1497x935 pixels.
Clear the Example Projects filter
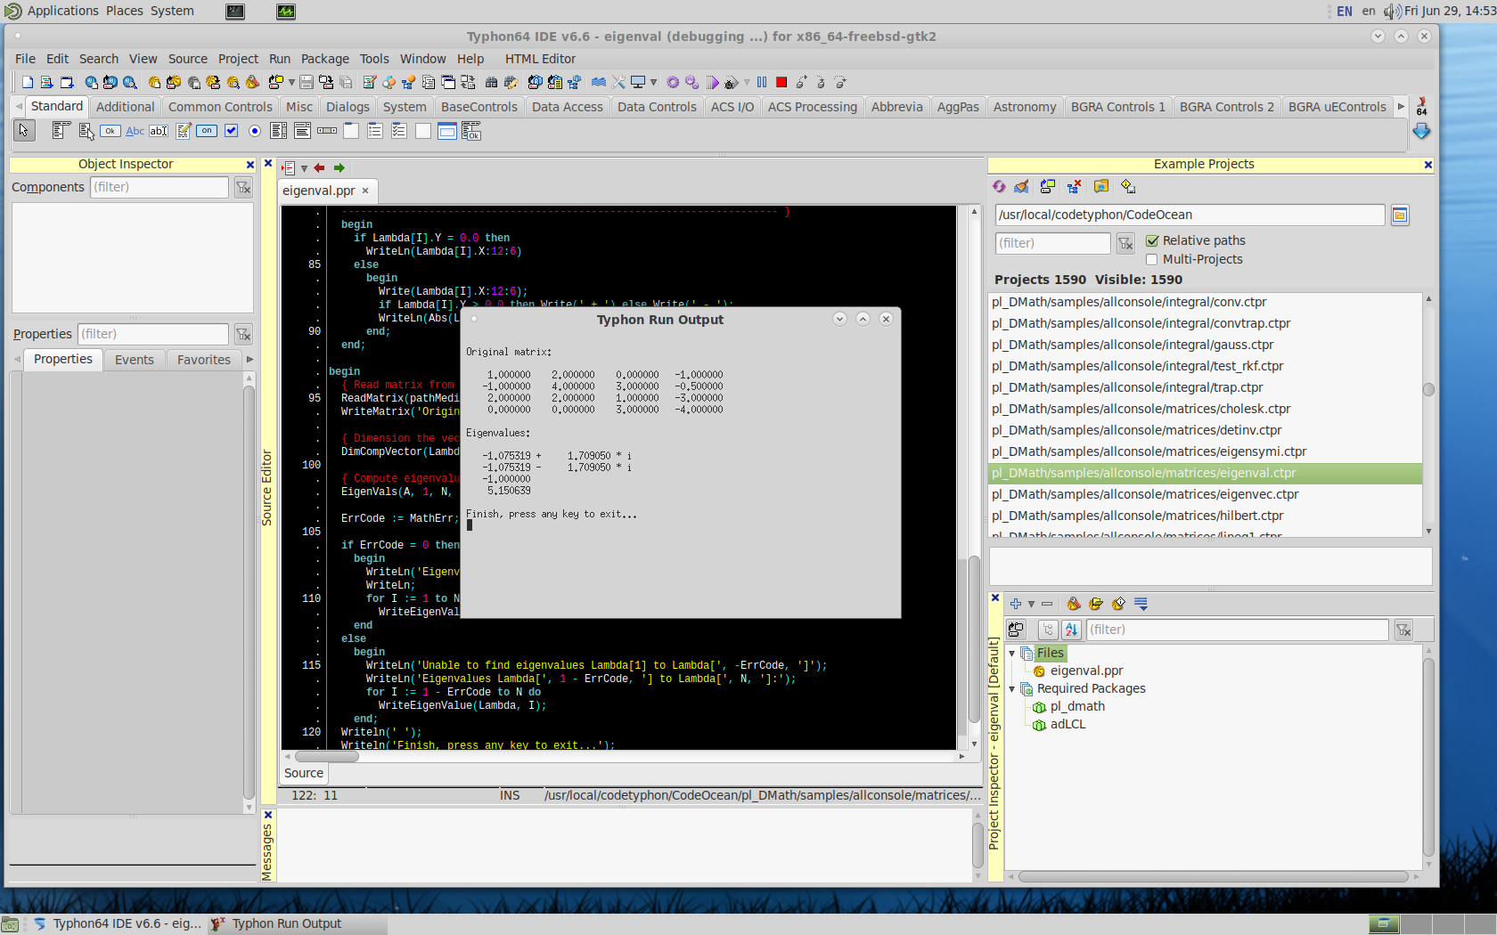point(1125,243)
